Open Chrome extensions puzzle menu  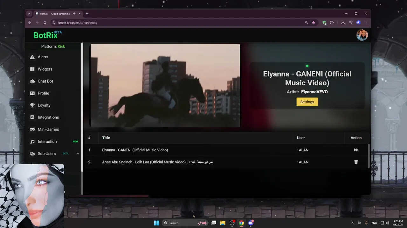click(332, 22)
